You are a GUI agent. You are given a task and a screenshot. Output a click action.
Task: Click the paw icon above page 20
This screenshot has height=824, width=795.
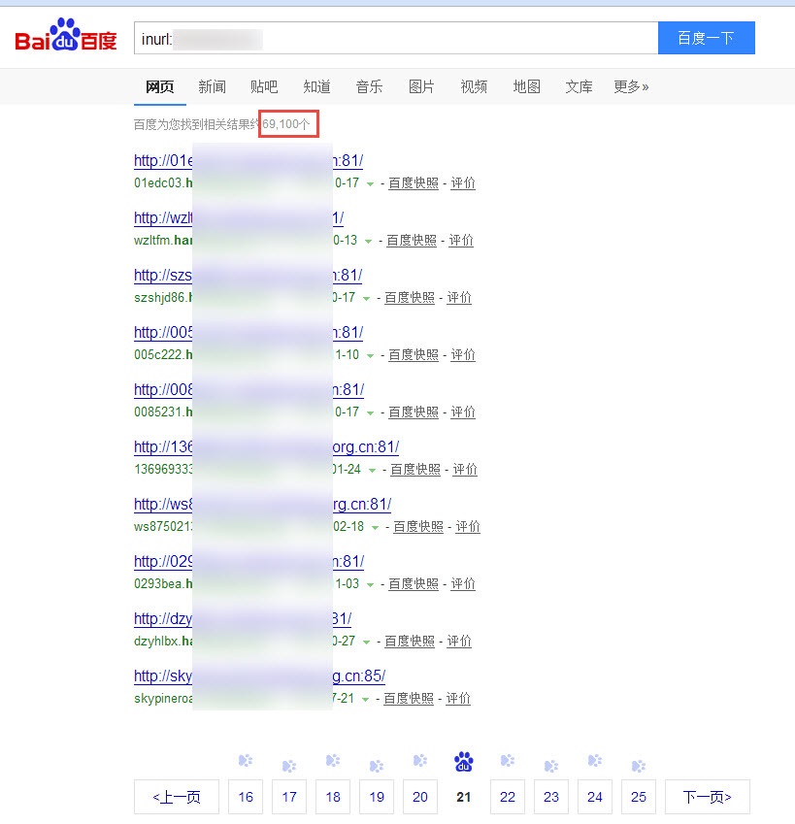coord(420,760)
